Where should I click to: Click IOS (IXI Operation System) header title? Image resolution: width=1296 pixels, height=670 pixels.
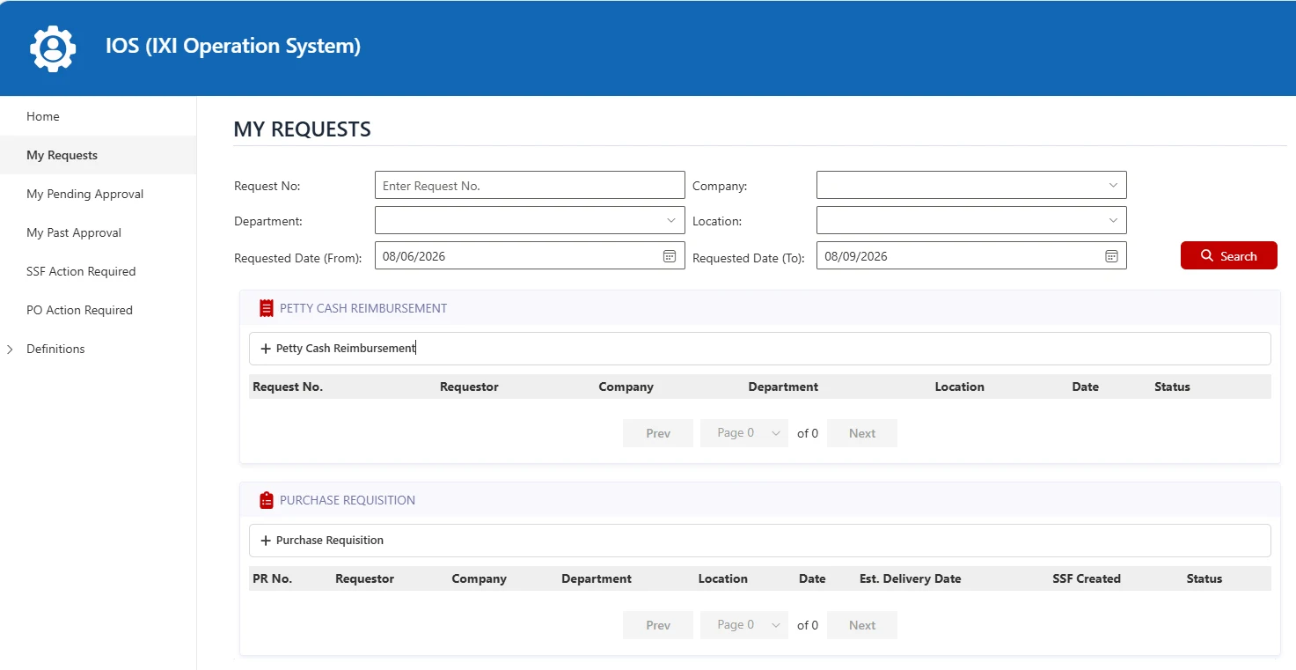[233, 46]
